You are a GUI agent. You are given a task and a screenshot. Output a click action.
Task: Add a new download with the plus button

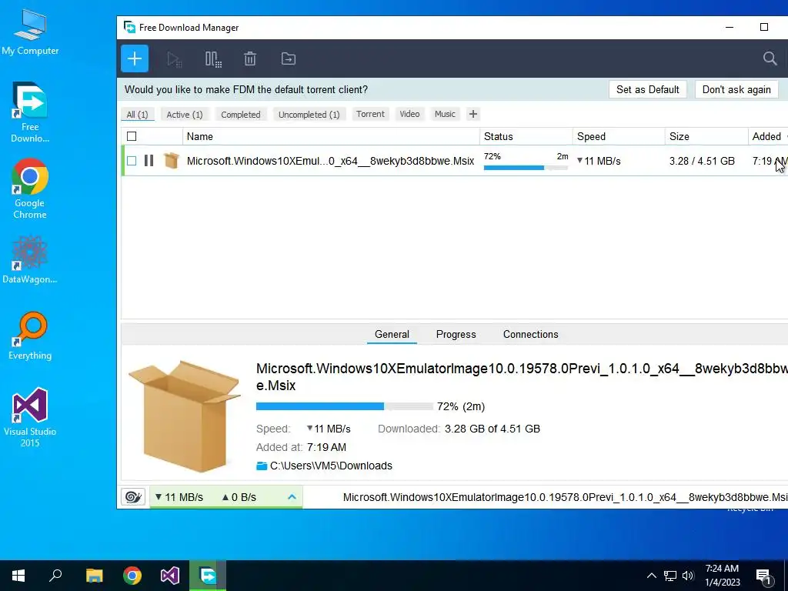coord(134,58)
